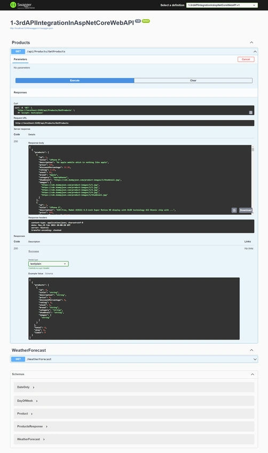Click the Cancel button
Screen dimensions: 268x453
click(246, 59)
